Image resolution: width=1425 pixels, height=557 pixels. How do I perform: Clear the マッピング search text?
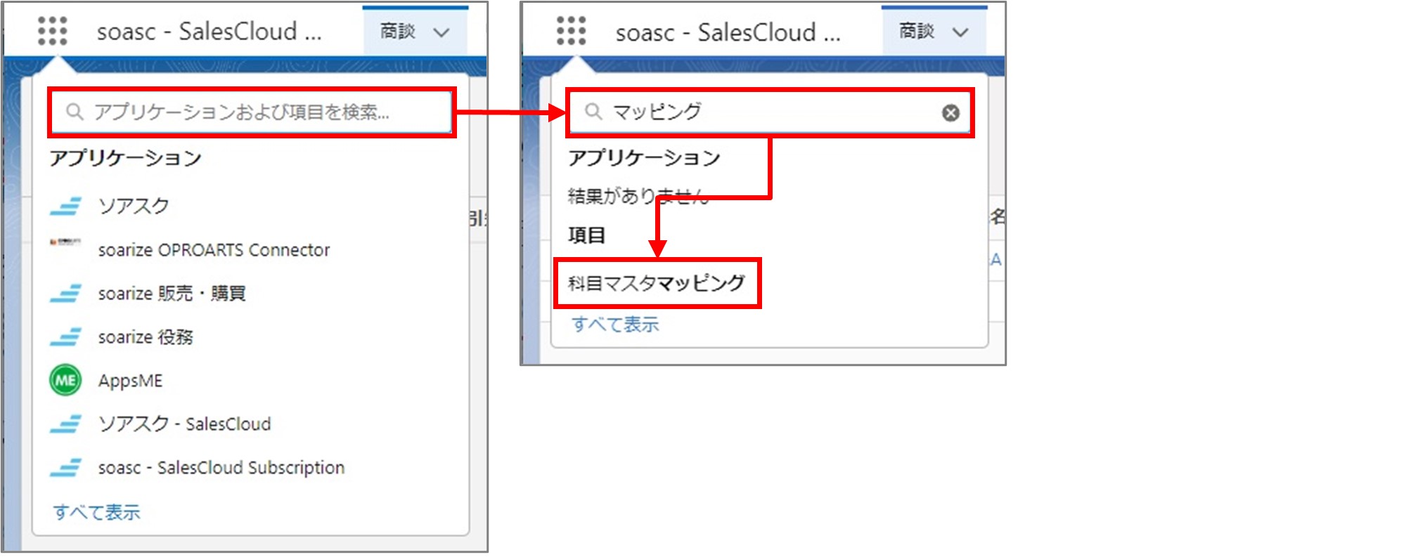click(950, 113)
